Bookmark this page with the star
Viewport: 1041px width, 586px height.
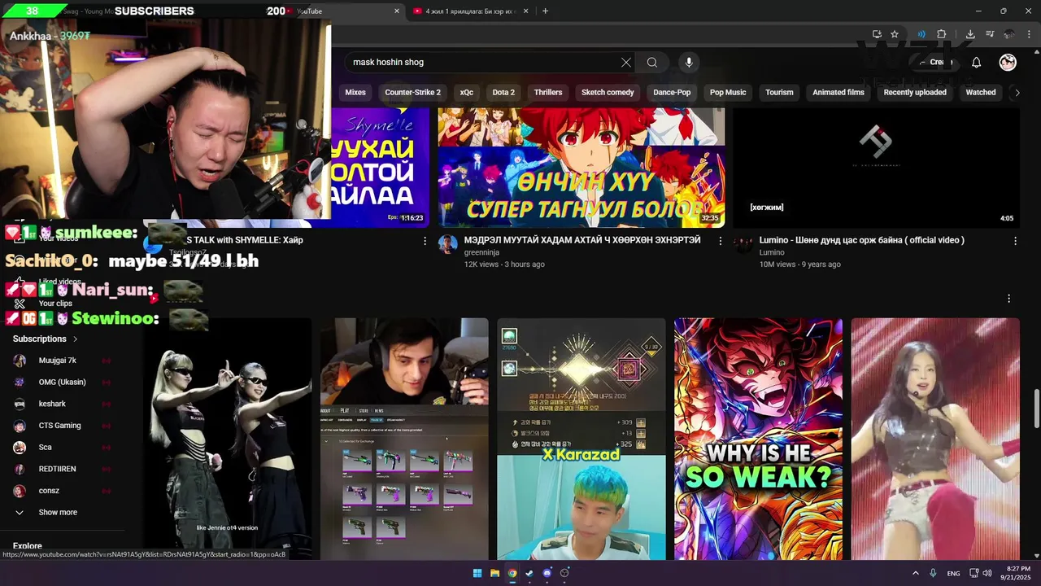click(895, 34)
